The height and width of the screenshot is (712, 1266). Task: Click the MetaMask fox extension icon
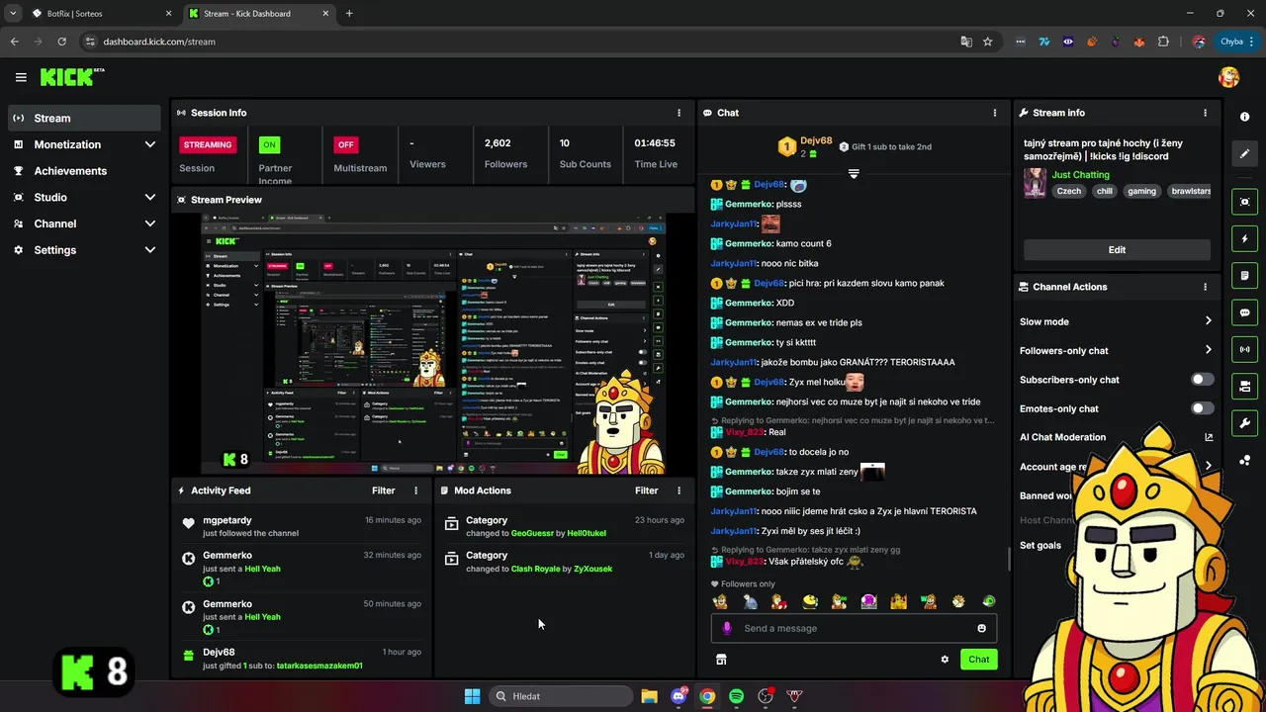[1139, 42]
